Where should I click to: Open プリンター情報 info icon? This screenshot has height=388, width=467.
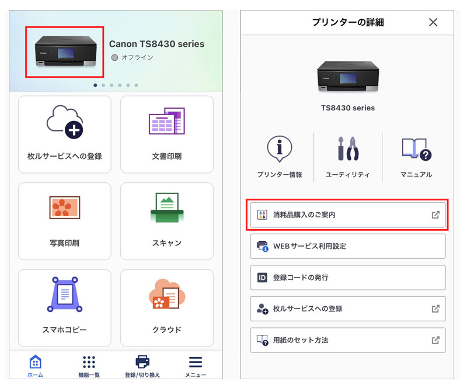pyautogui.click(x=279, y=150)
